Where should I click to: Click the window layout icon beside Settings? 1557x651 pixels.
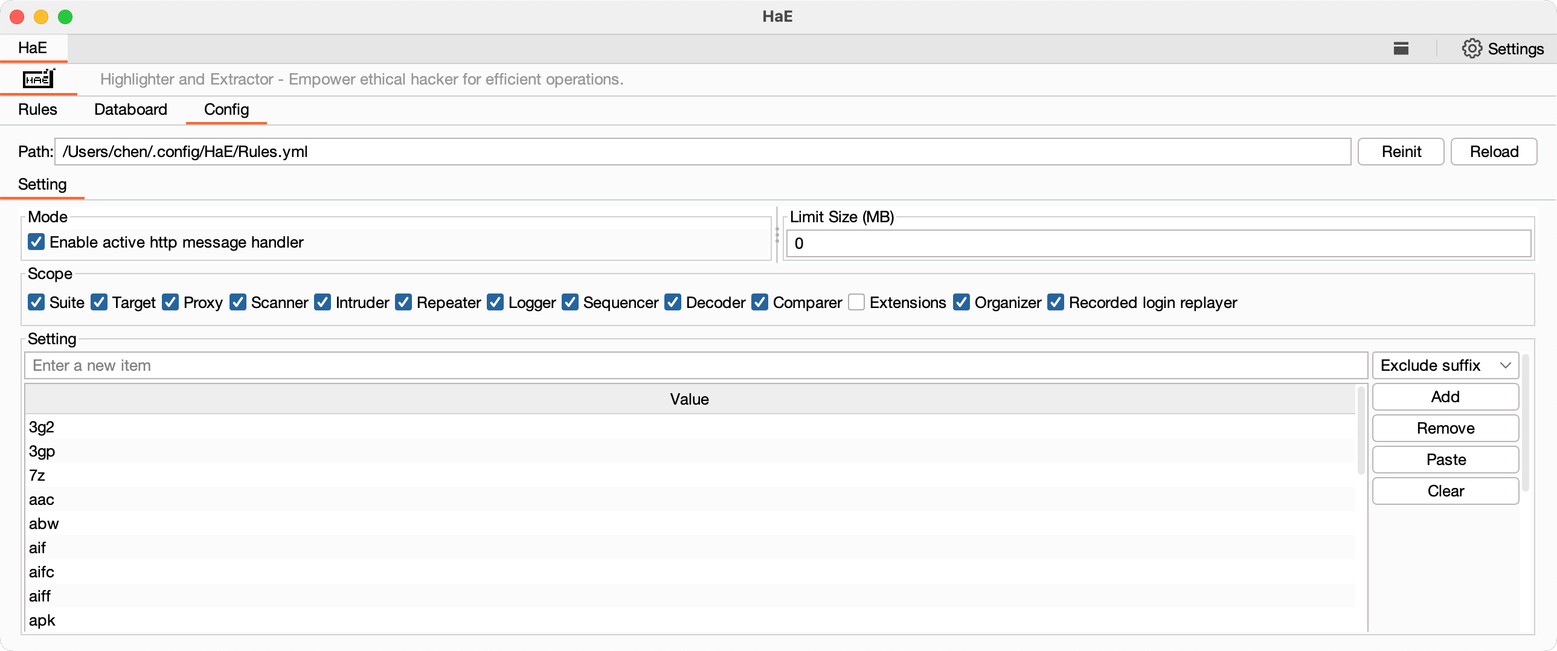pyautogui.click(x=1401, y=48)
